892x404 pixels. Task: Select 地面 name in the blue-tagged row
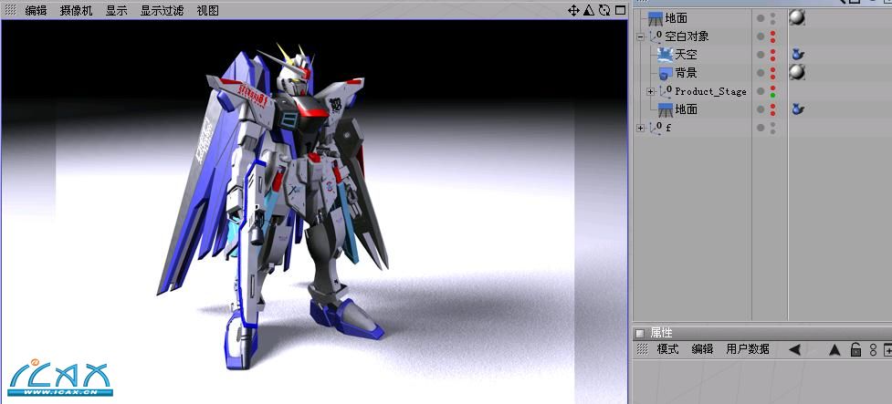point(686,109)
